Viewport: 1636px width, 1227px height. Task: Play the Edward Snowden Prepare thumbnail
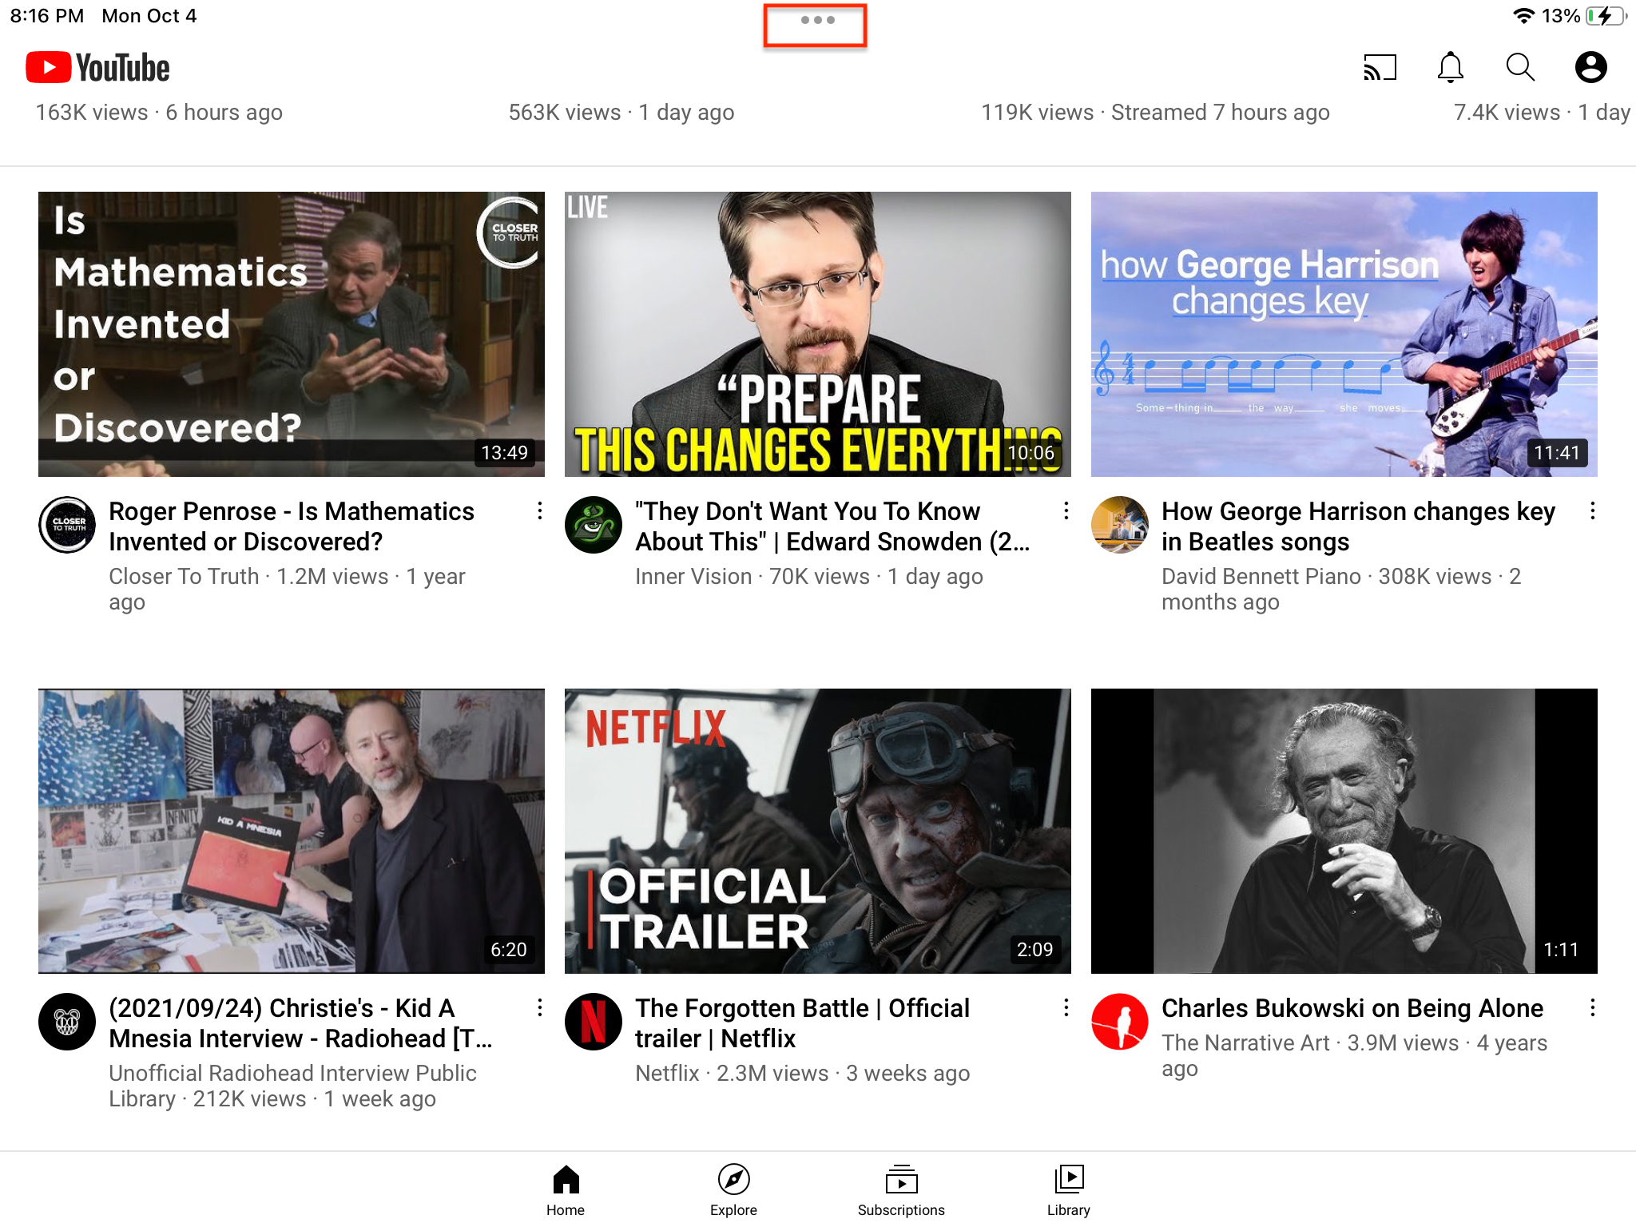pyautogui.click(x=818, y=334)
